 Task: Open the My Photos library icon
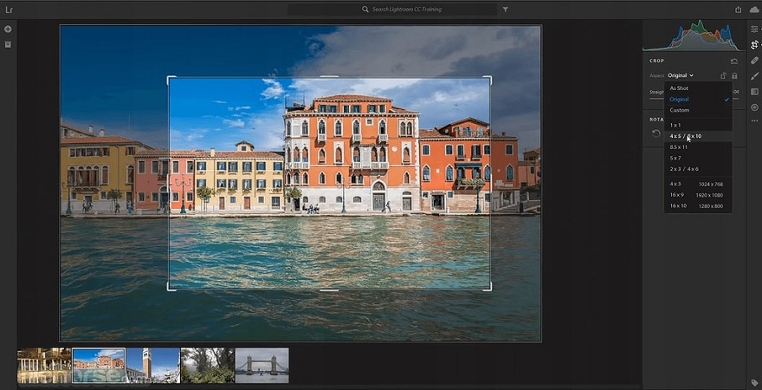[8, 44]
